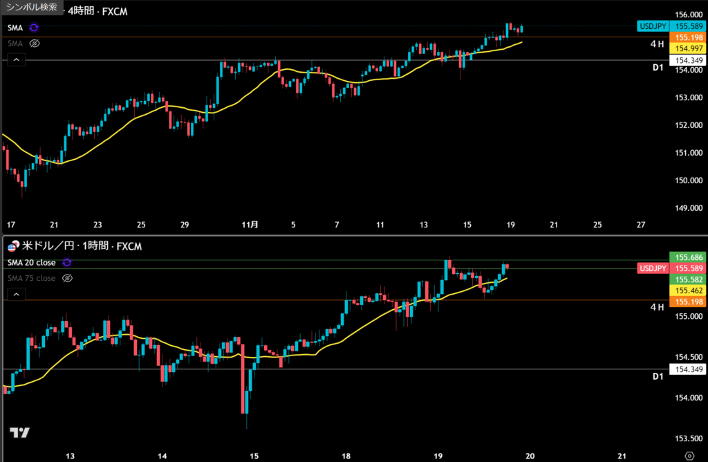Show the hidden SMA in 4-hour chart

35,43
